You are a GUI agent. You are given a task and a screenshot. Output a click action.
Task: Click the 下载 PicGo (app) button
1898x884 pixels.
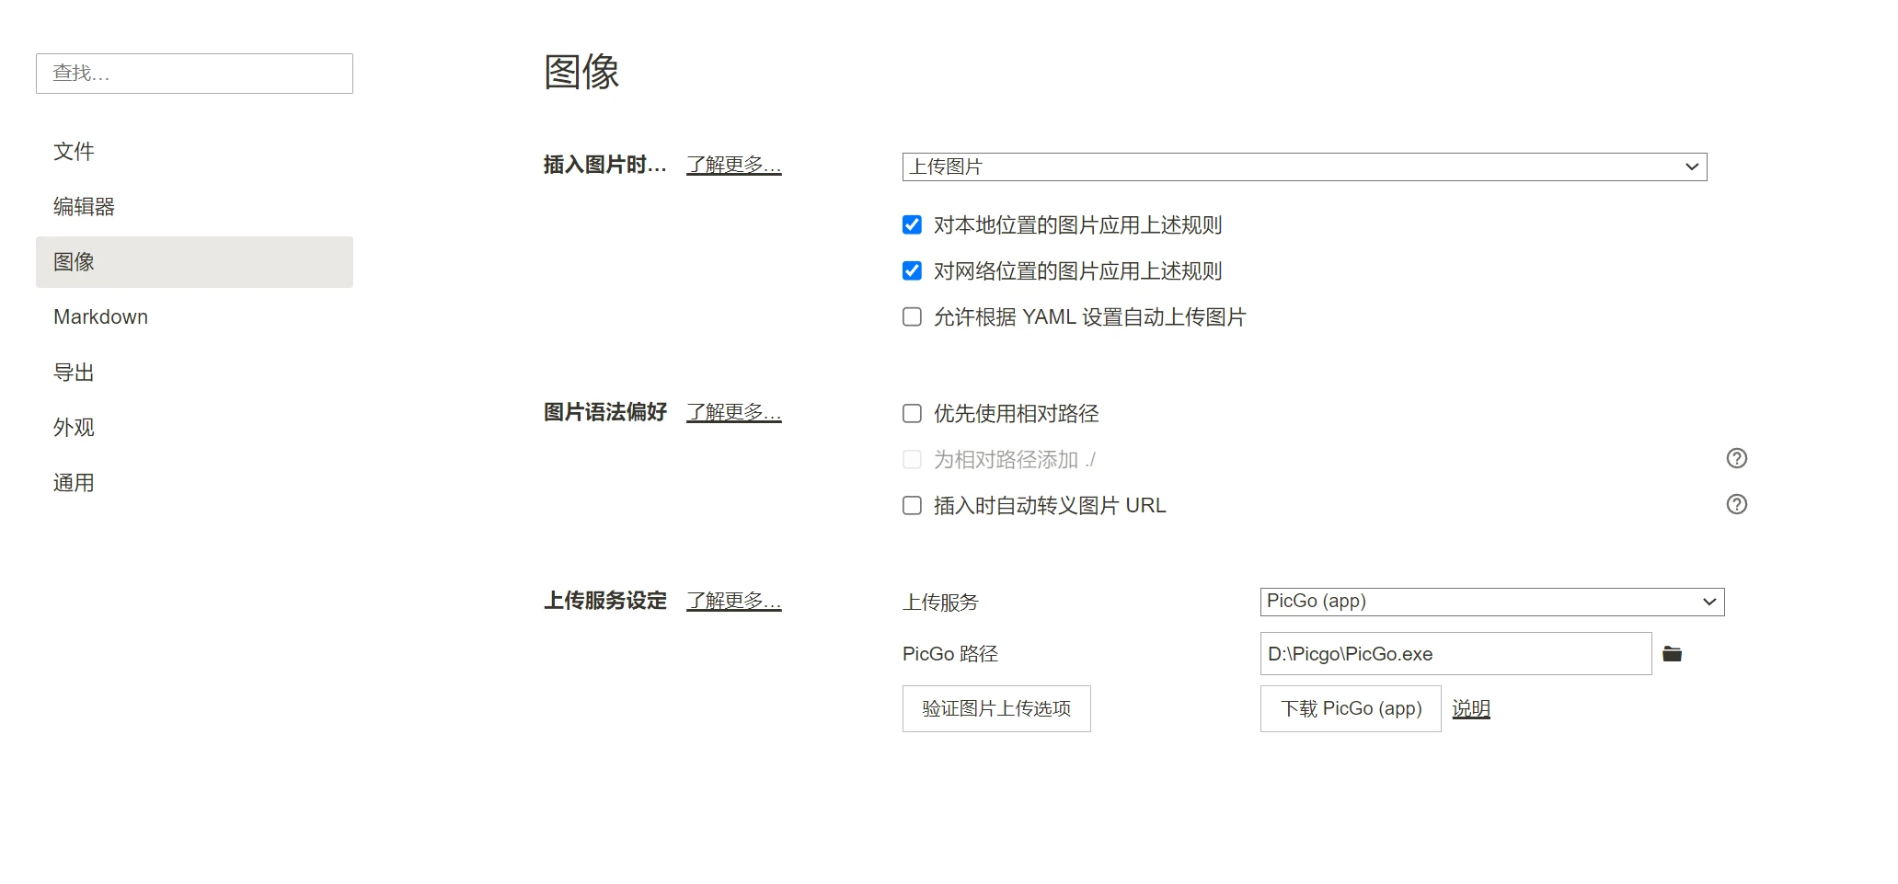click(x=1350, y=708)
